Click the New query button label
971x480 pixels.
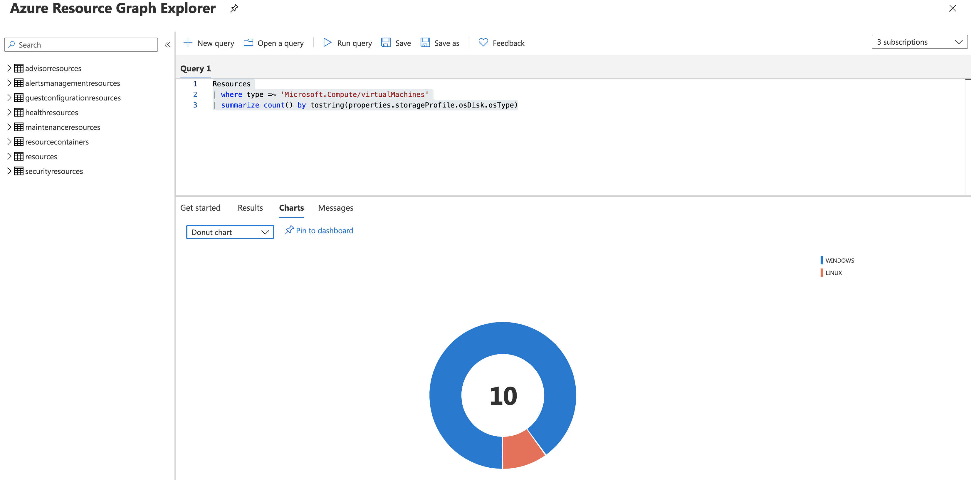216,43
